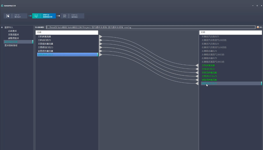Select the STEP 02 需求指标关联 step

44,16
